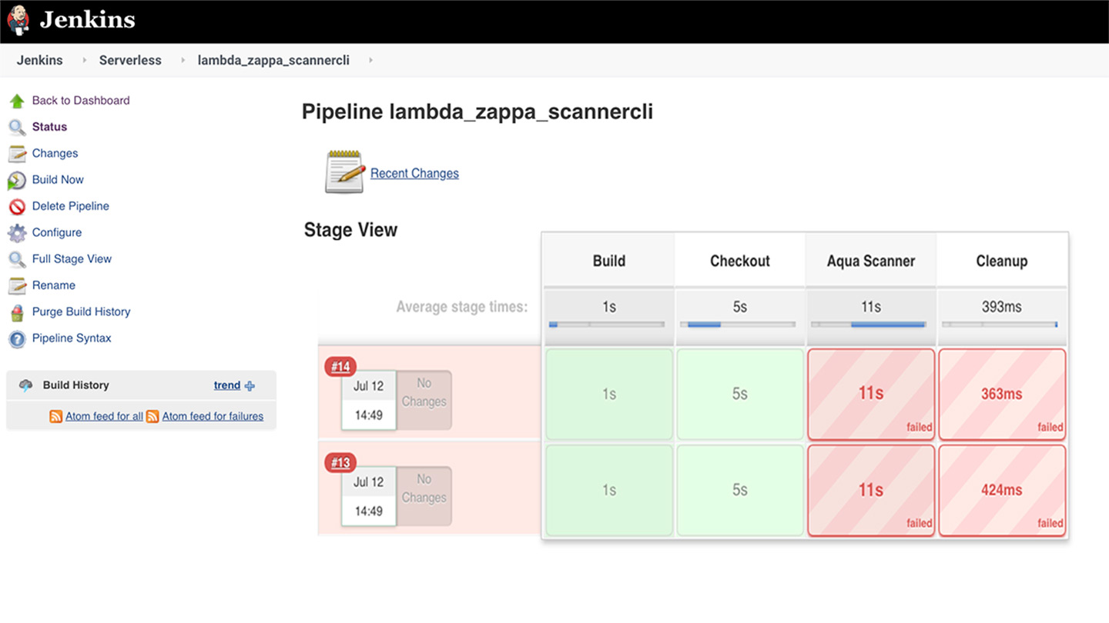Image resolution: width=1109 pixels, height=623 pixels.
Task: Select Status in the sidebar
Action: click(x=49, y=127)
